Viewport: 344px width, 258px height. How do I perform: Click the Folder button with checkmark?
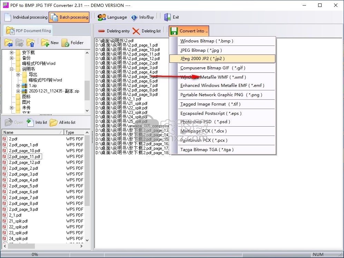tap(72, 42)
